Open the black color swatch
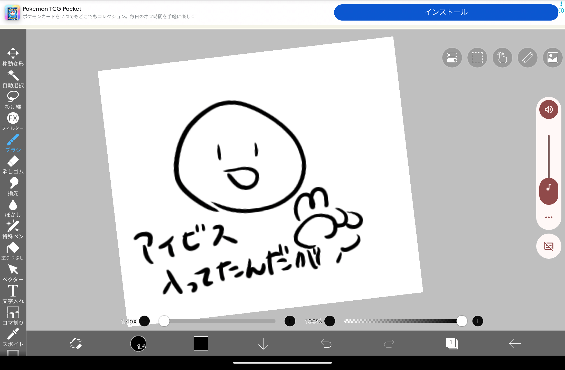 [201, 343]
